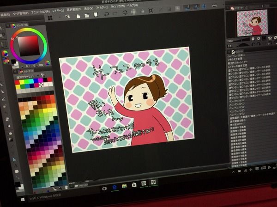Open the フィルター(I) menu

pos(102,7)
